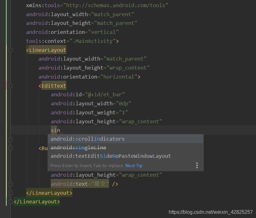This screenshot has width=256, height=218.
Task: Click the "horizontal" orientation value
Action: pyautogui.click(x=119, y=77)
